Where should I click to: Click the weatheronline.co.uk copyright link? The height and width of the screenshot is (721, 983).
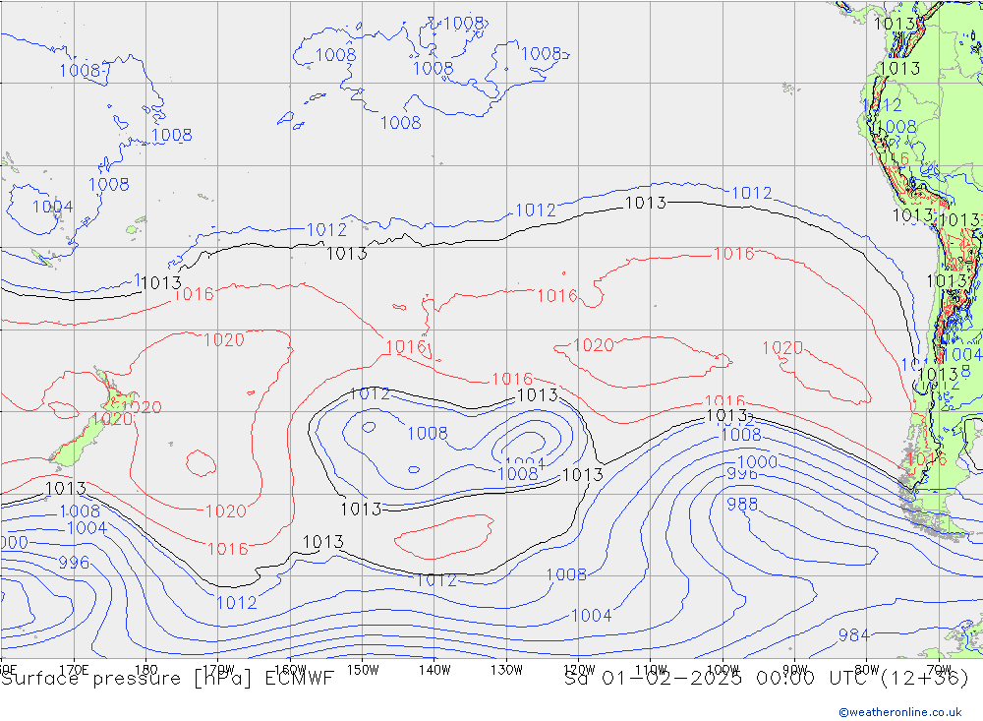[x=900, y=712]
